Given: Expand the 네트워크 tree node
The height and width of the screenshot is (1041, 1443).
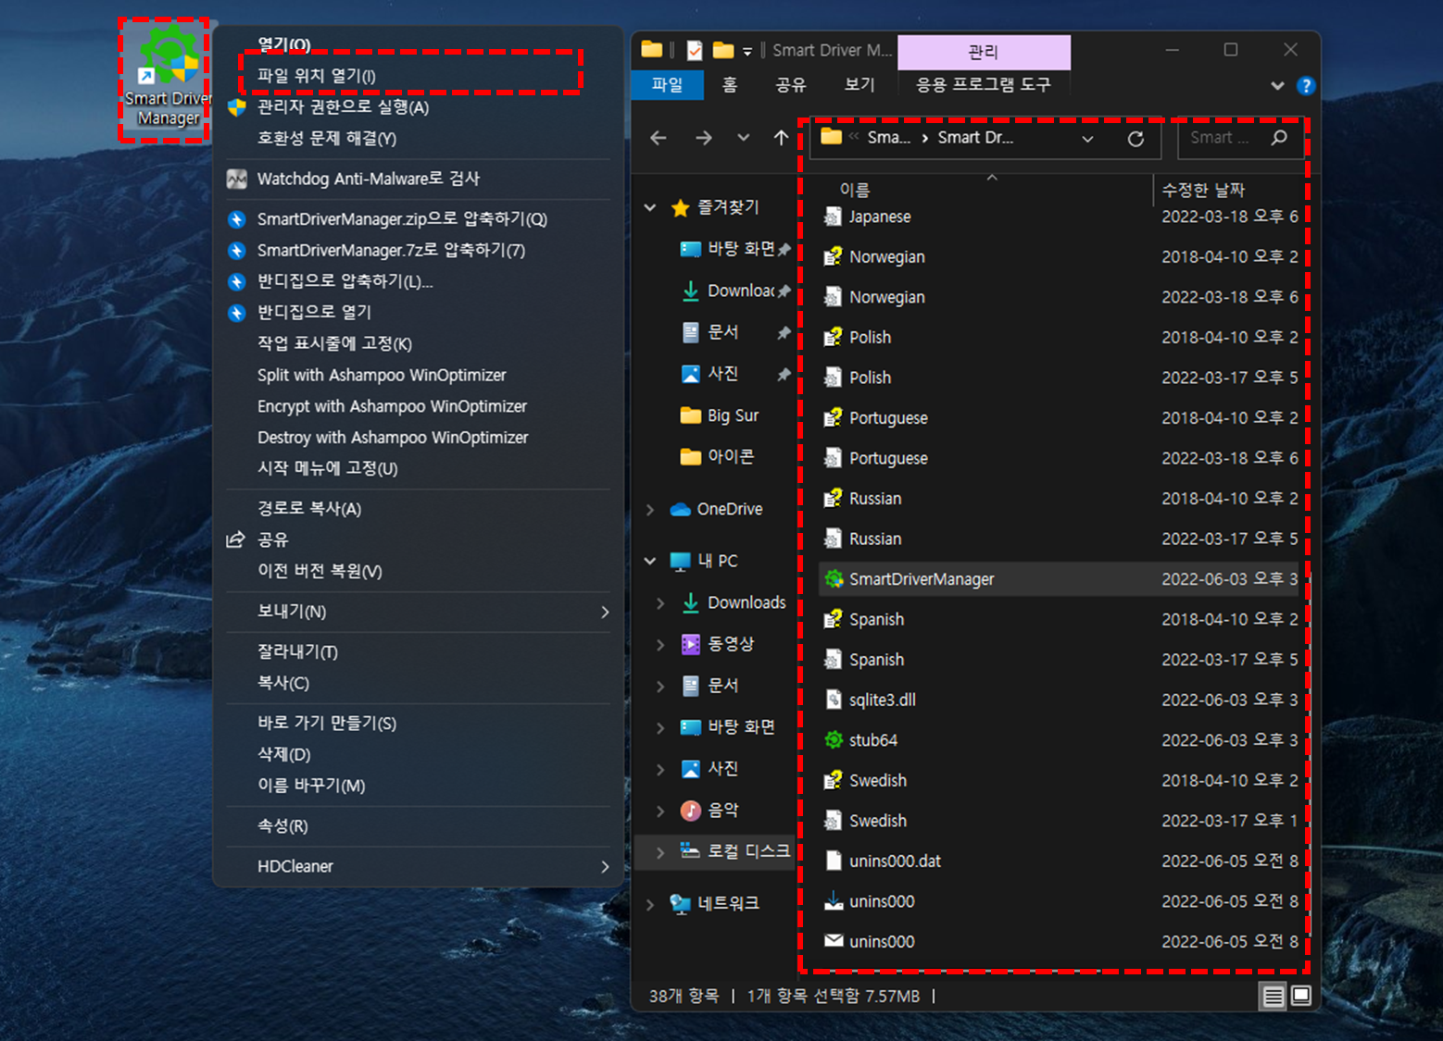Looking at the screenshot, I should 650,904.
